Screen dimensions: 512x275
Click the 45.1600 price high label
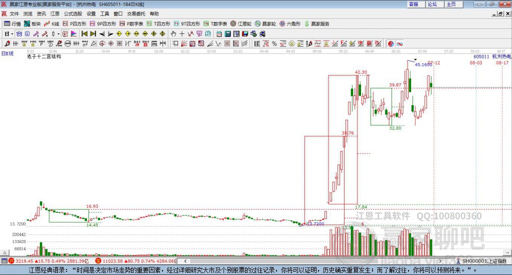point(423,64)
